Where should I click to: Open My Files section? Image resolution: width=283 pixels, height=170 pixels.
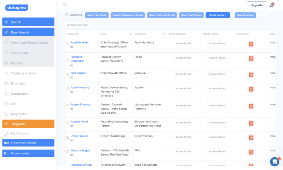(28, 63)
